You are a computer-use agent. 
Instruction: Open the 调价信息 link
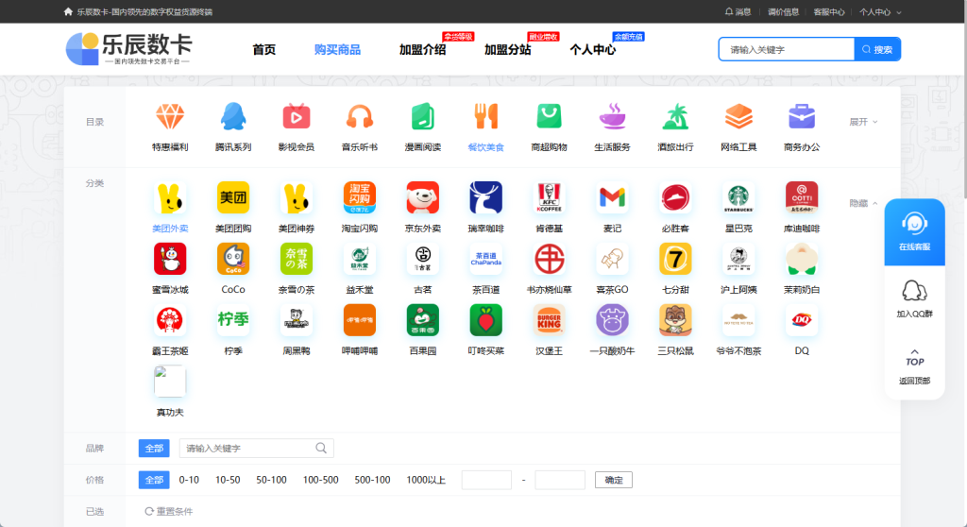(783, 11)
